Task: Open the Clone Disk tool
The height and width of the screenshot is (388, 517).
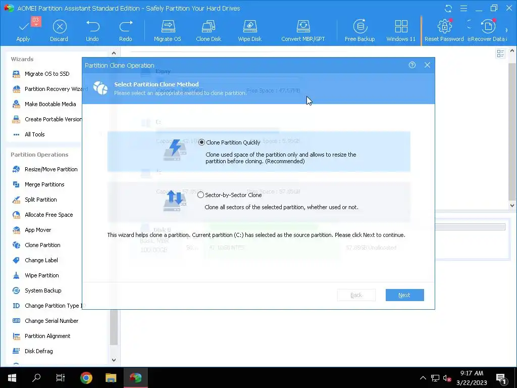Action: click(x=209, y=31)
